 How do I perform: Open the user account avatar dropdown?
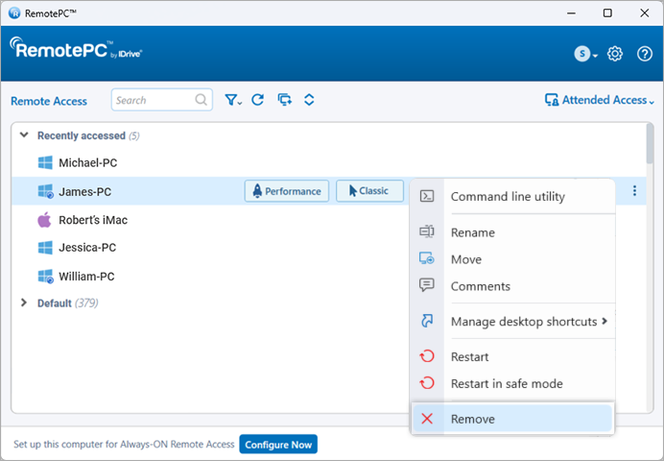click(585, 54)
